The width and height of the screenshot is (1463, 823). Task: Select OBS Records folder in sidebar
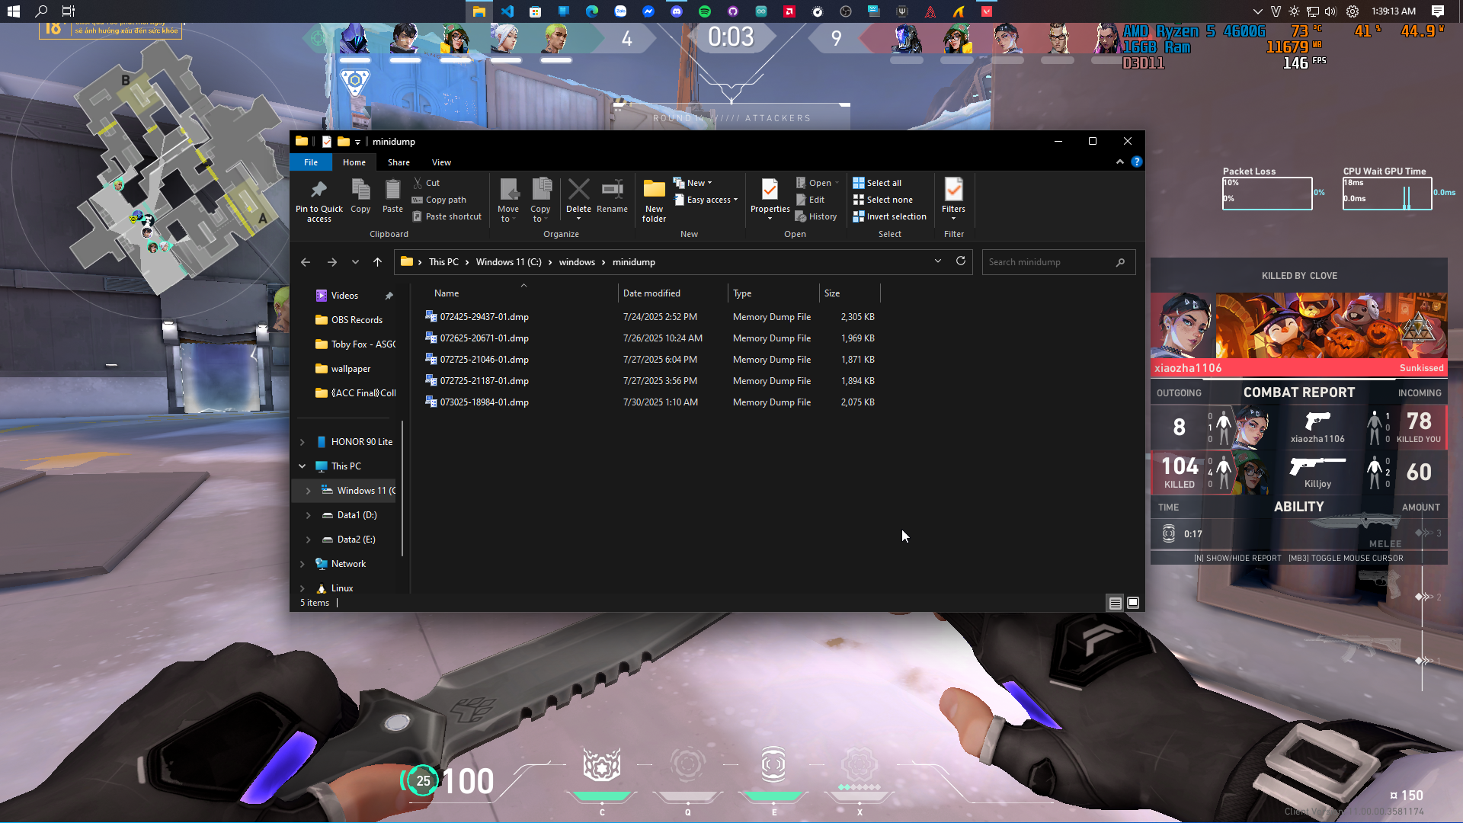tap(356, 320)
